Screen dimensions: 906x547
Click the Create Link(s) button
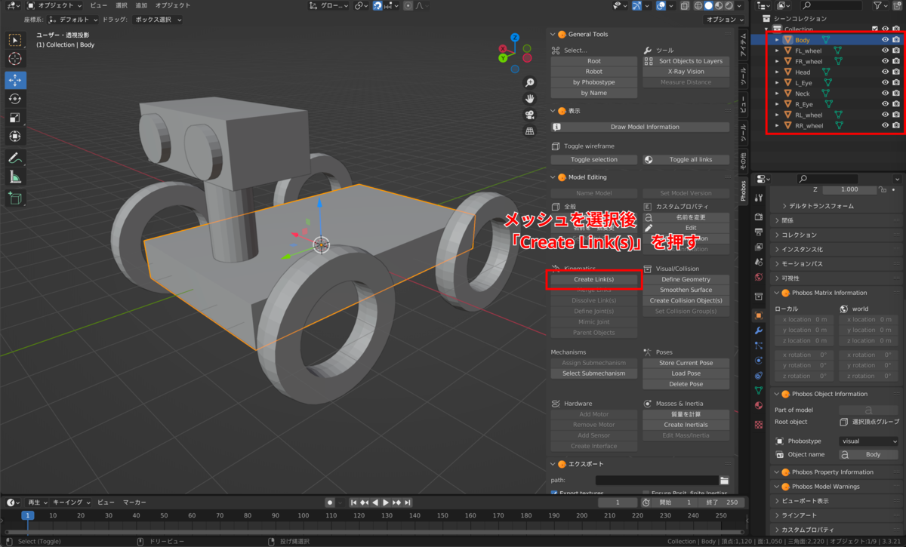point(594,279)
